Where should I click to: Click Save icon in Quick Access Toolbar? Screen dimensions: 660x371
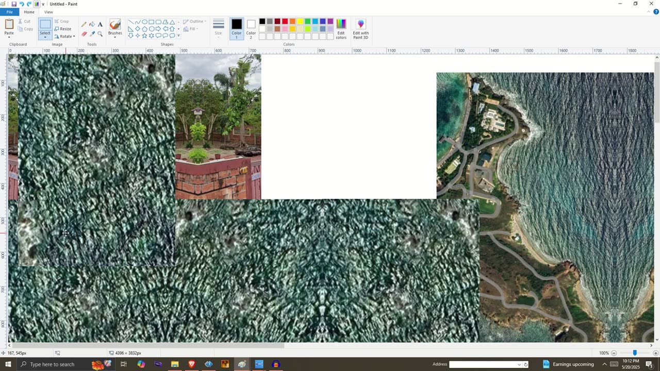14,4
